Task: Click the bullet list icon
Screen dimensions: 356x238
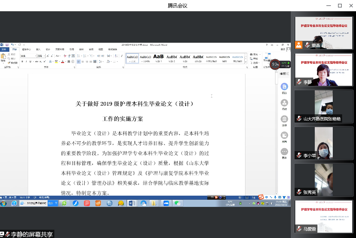Action: point(79,56)
